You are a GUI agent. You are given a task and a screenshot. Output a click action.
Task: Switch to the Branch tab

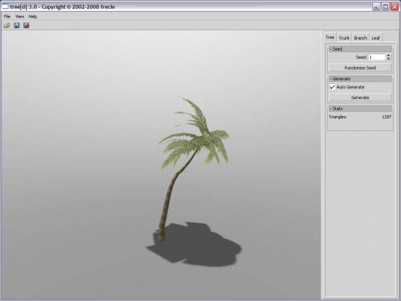click(x=360, y=38)
